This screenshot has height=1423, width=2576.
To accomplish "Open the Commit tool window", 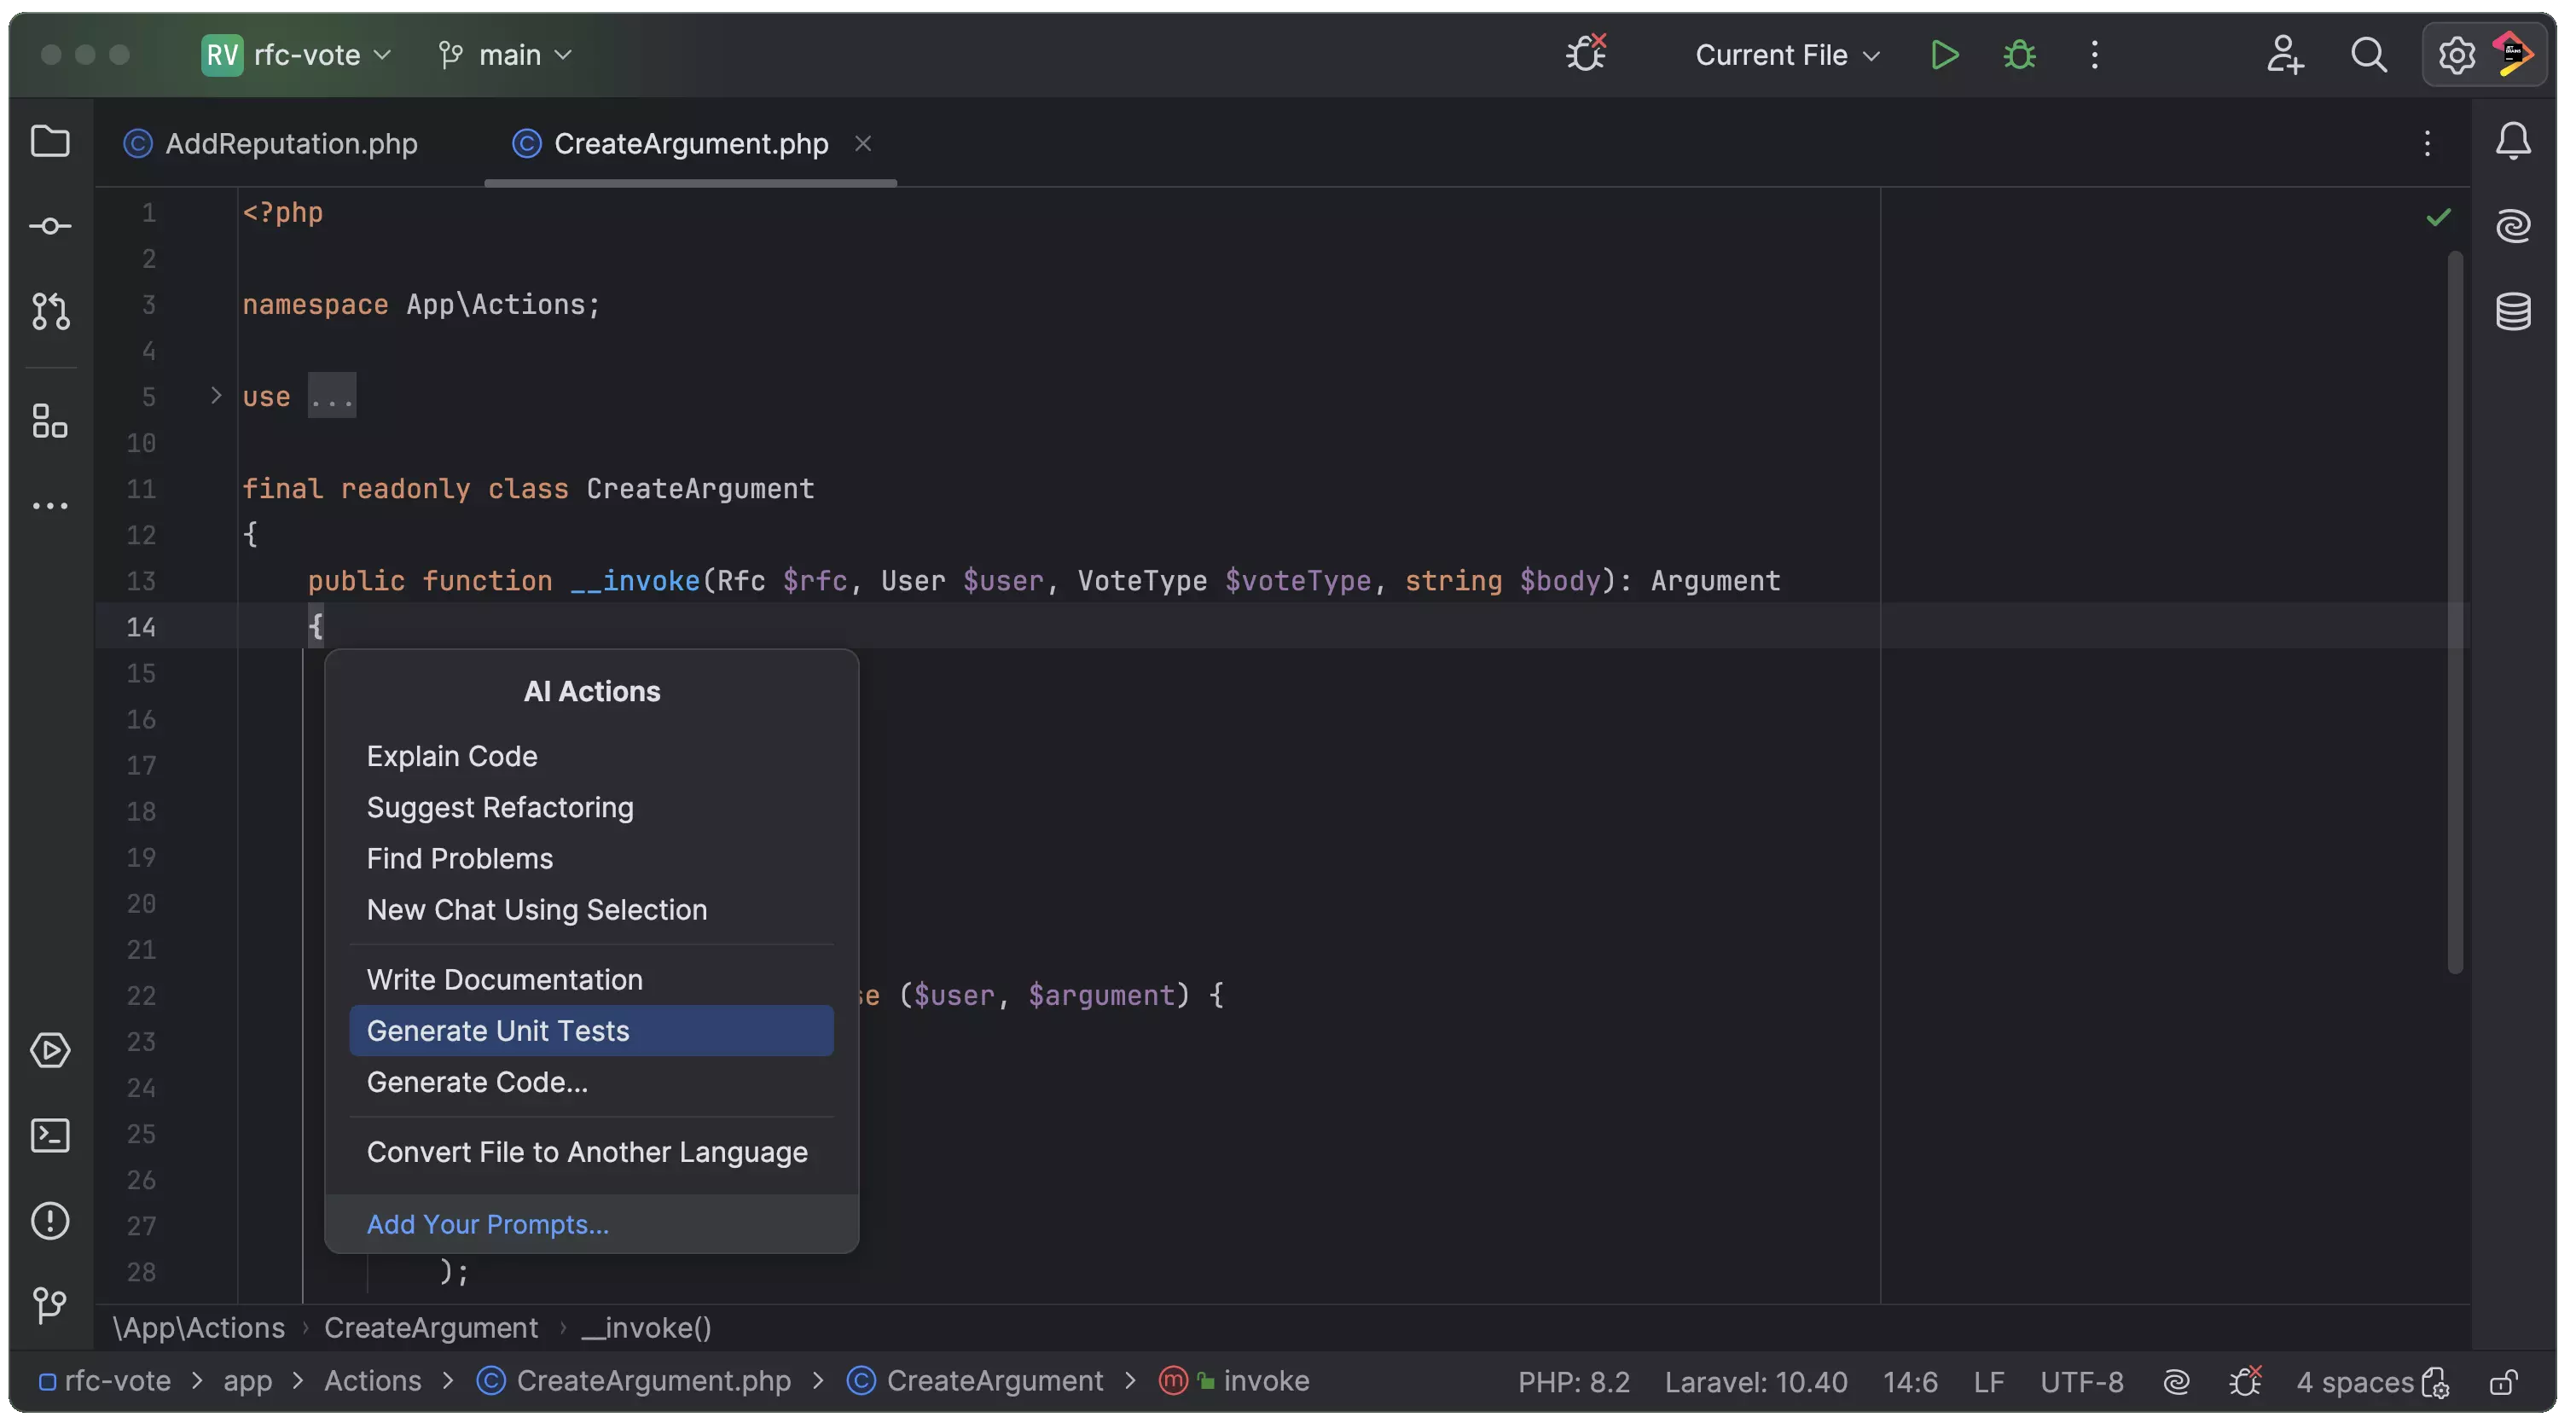I will pos(49,226).
